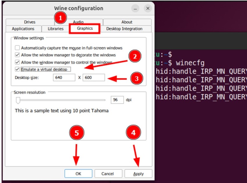Open the Applications tab

pos(23,29)
